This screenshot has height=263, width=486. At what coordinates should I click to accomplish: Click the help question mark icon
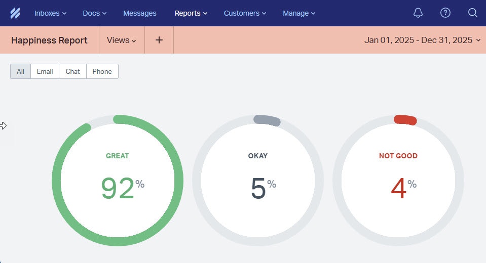point(445,13)
